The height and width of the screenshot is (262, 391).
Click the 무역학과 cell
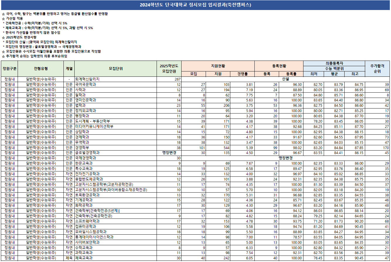116,143
